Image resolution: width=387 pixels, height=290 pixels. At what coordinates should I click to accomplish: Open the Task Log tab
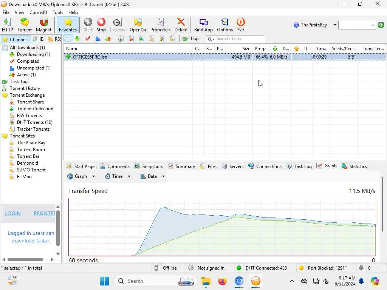coord(299,167)
